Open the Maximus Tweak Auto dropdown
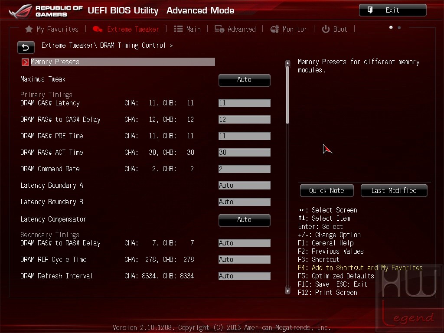444x333 pixels. click(x=245, y=80)
